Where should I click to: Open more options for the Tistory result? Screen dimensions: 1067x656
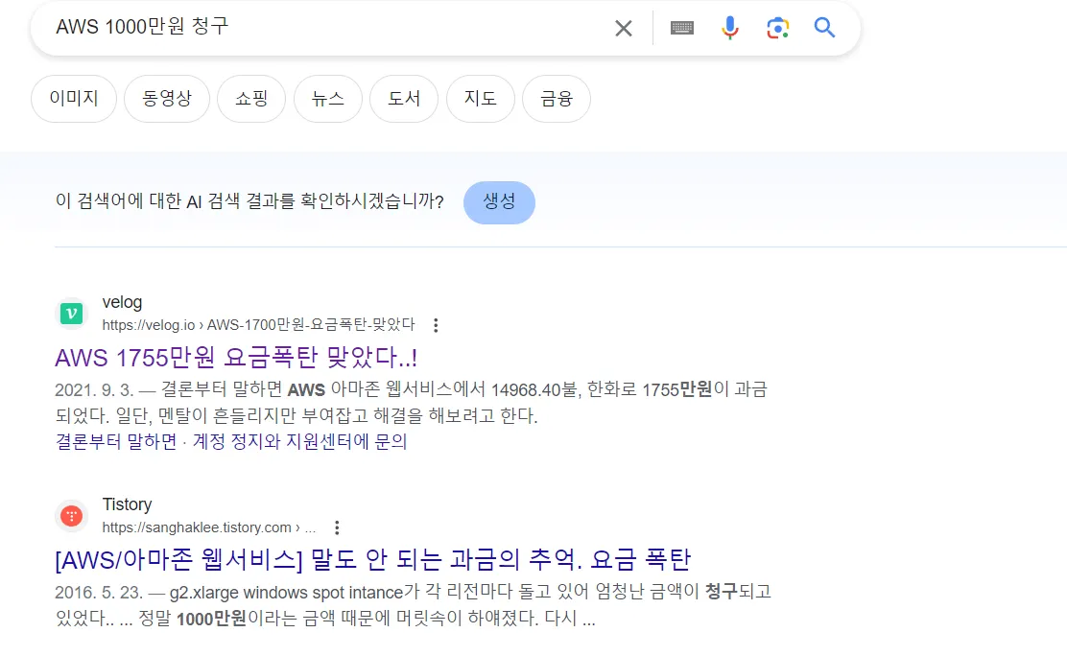point(337,527)
